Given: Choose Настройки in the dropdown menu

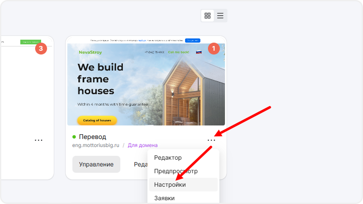Looking at the screenshot, I should (x=170, y=185).
